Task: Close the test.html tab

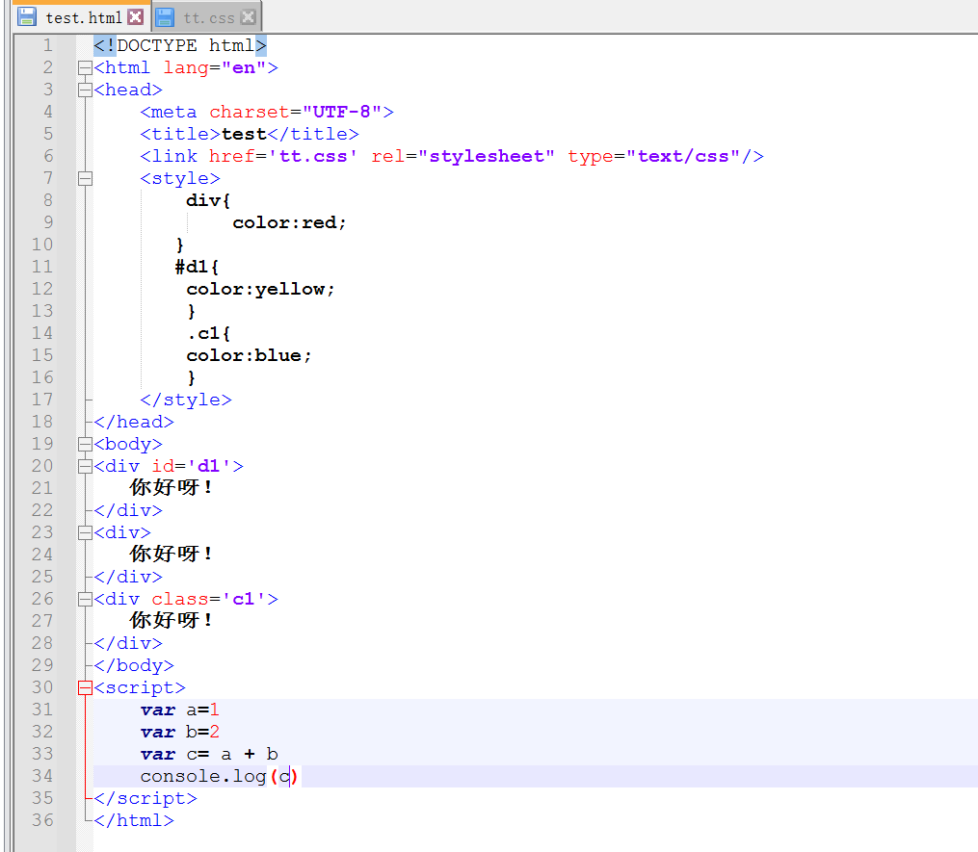Action: pyautogui.click(x=135, y=16)
